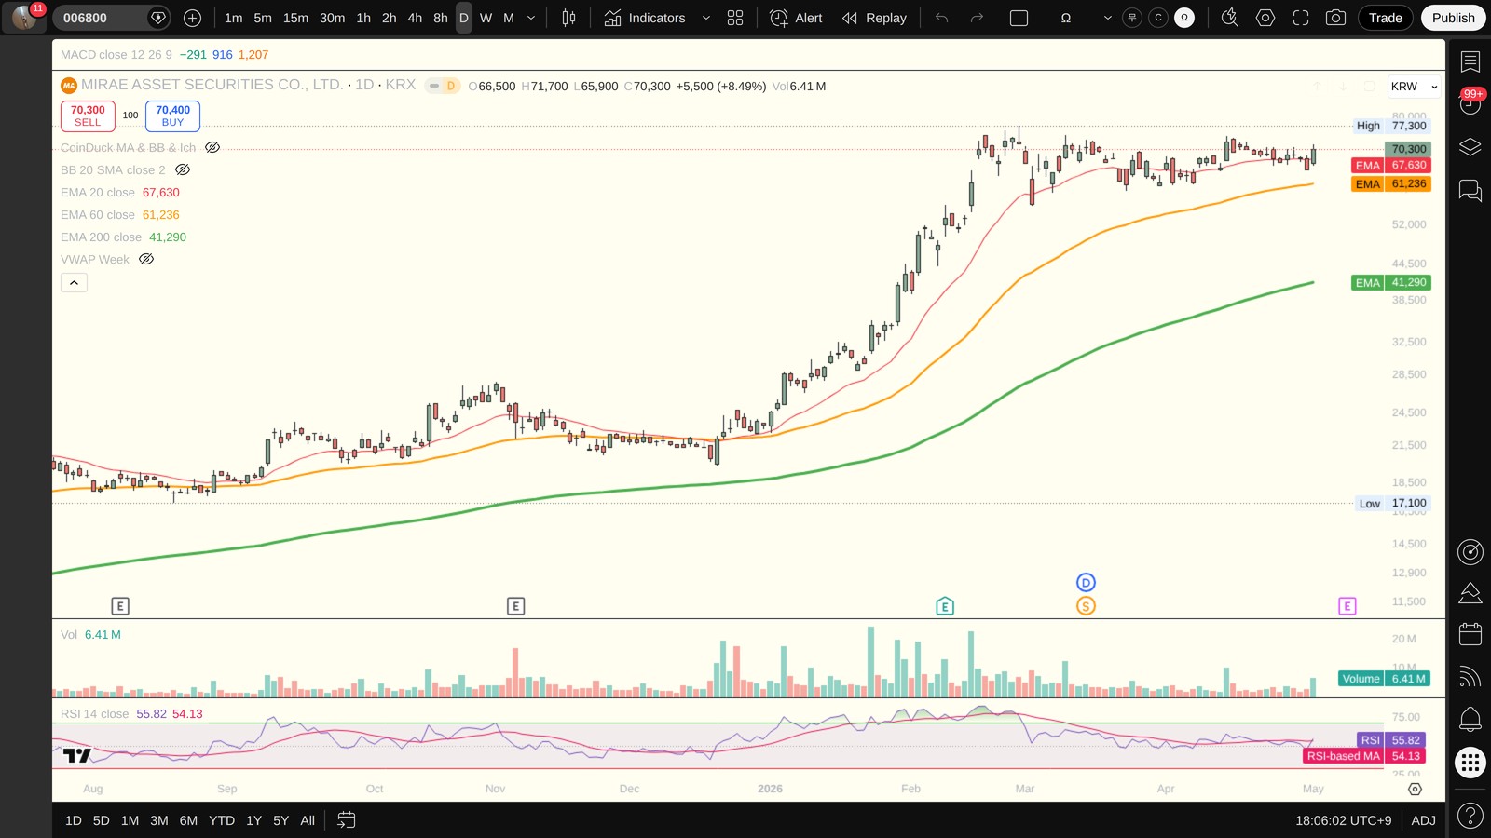Viewport: 1491px width, 838px height.
Task: Take a chart snapshot with camera icon
Action: coord(1335,18)
